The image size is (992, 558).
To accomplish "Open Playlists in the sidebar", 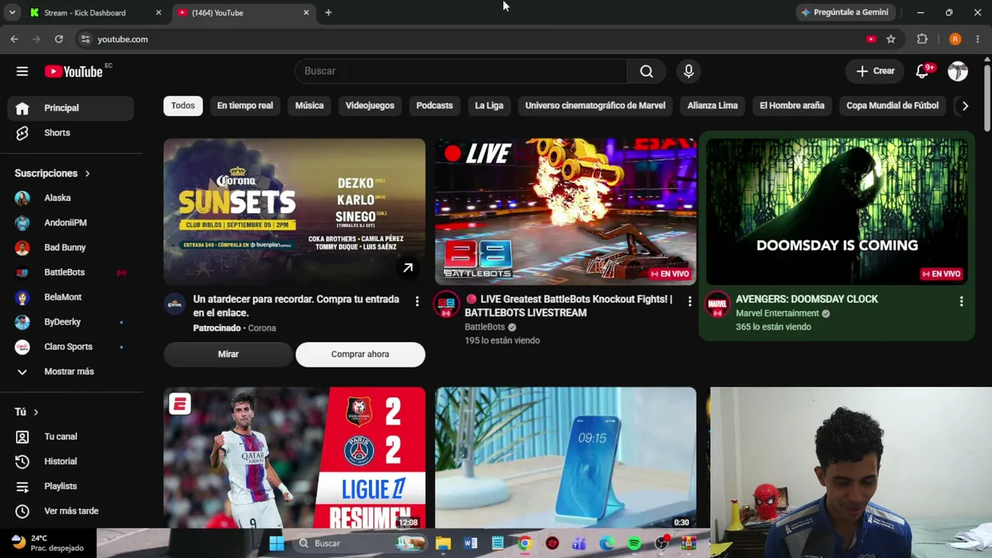I will coord(71,486).
